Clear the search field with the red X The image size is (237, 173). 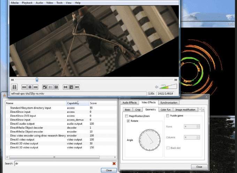(x=114, y=163)
